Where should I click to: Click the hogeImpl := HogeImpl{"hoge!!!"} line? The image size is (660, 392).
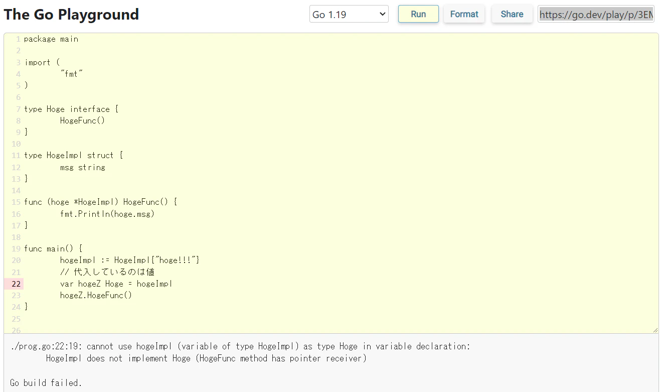130,260
